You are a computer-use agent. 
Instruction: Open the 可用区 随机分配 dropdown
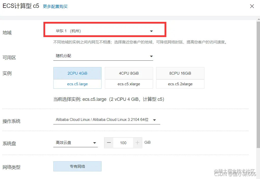pyautogui.click(x=103, y=56)
